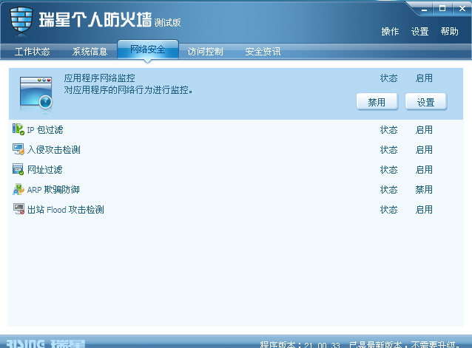
Task: Select the 入侵攻击检测 row
Action: (236, 149)
